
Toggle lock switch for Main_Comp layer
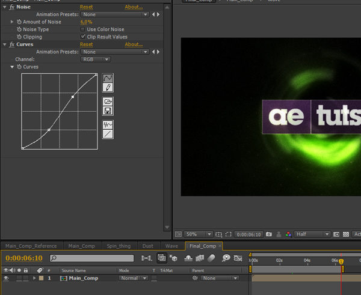tap(26, 278)
